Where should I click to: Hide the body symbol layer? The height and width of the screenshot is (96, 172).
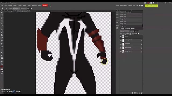(121, 41)
